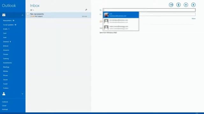Select the second suggested contact in list
The width and height of the screenshot is (204, 114).
121,21
